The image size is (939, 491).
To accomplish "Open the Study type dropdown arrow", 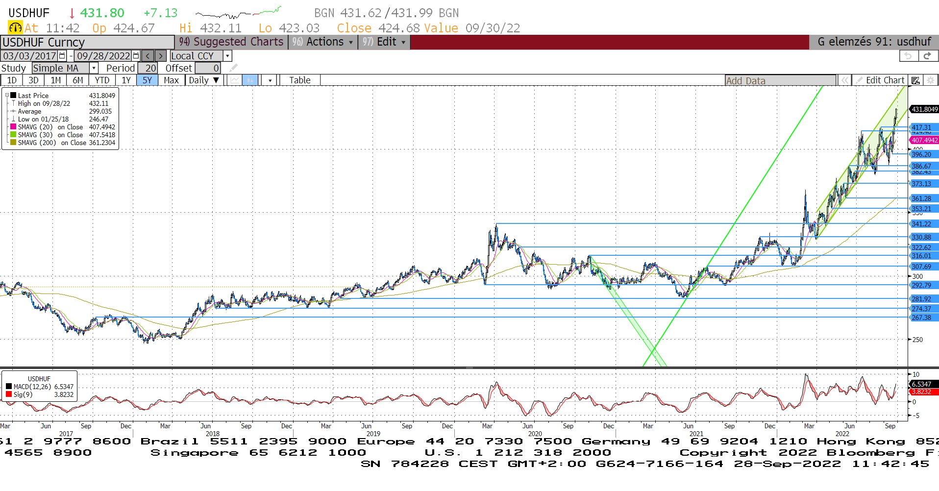I will [x=94, y=68].
